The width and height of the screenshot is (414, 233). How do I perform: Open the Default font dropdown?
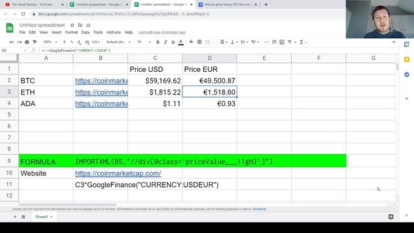118,42
